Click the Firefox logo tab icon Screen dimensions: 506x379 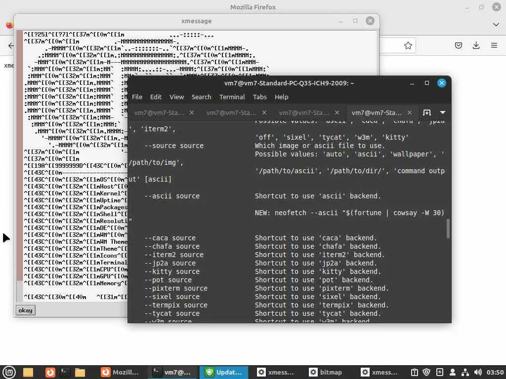9,25
